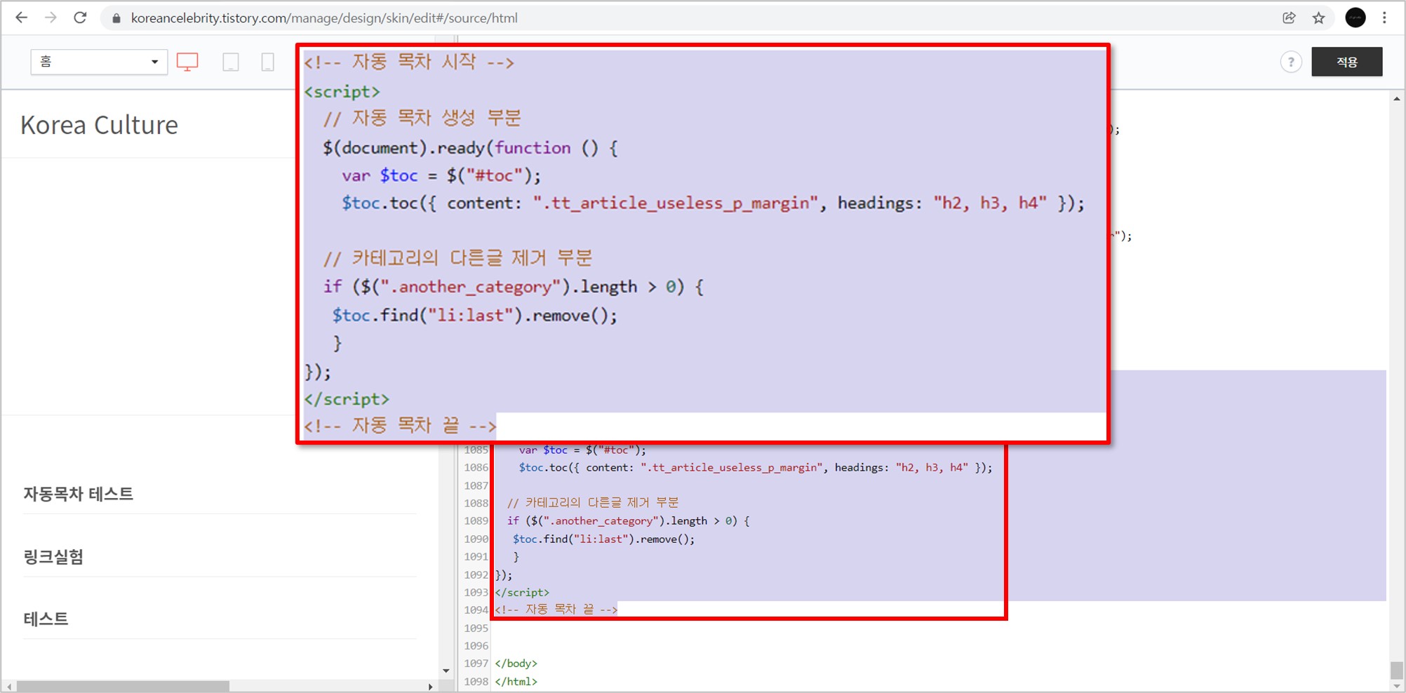1406x693 pixels.
Task: Click the Korea Culture blog title
Action: pyautogui.click(x=99, y=125)
